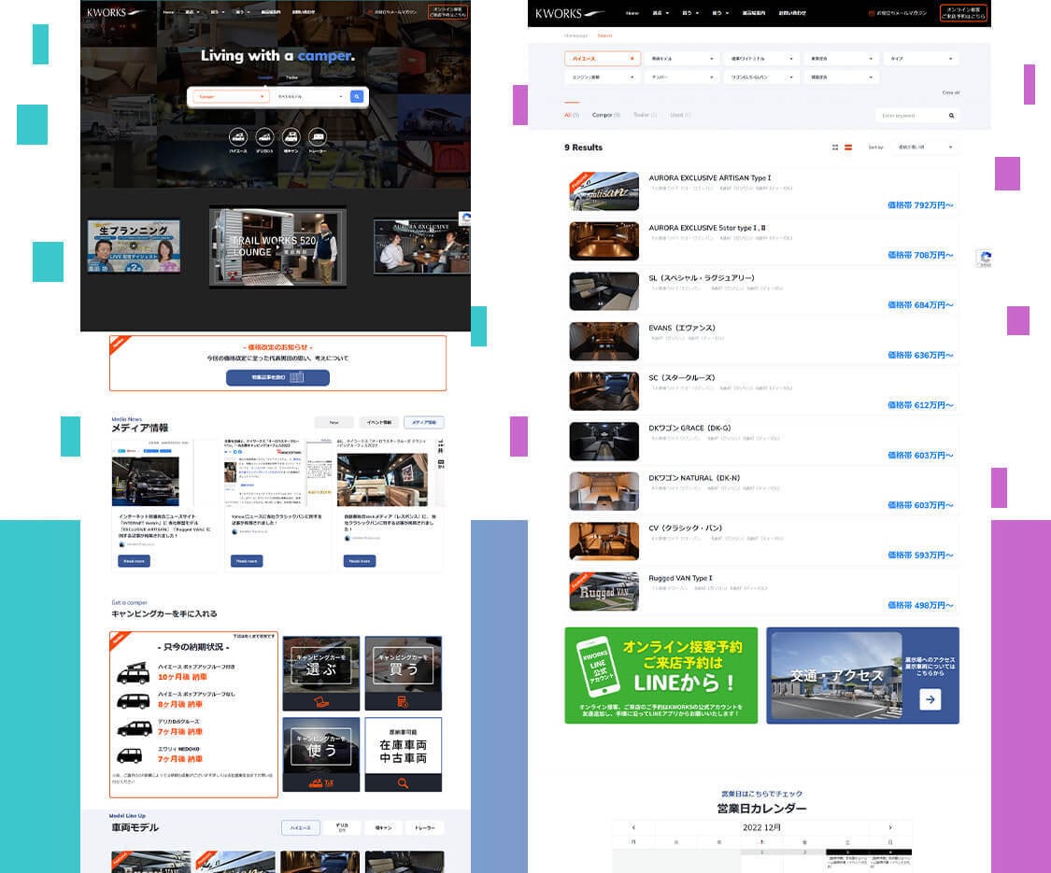Open EVANS (エヴァンス) listing thumbnail

pyautogui.click(x=604, y=342)
